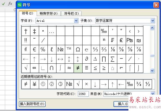The image size is (161, 111).
Task: Select the summation ∑ symbol
Action: click(113, 59)
